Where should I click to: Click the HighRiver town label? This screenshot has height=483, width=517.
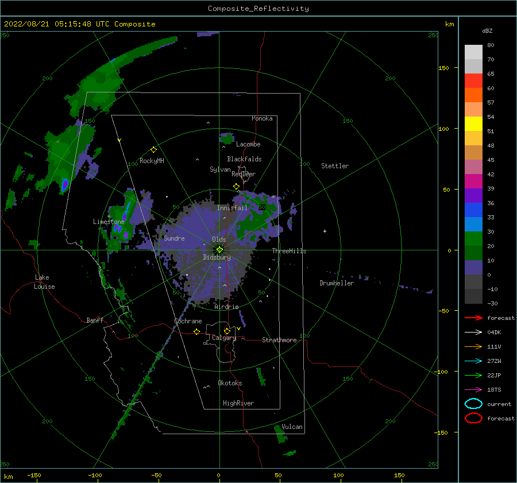tap(238, 403)
